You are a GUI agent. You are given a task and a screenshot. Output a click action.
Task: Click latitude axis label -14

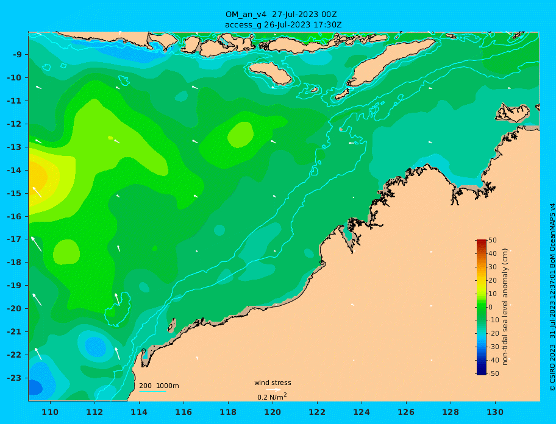pyautogui.click(x=14, y=170)
